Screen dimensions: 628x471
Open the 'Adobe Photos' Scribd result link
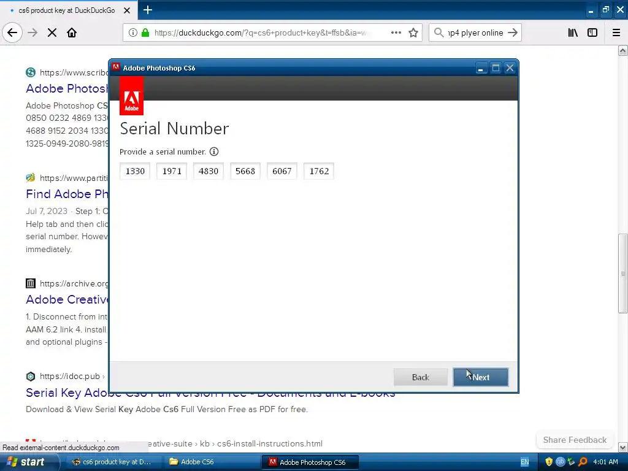point(67,88)
